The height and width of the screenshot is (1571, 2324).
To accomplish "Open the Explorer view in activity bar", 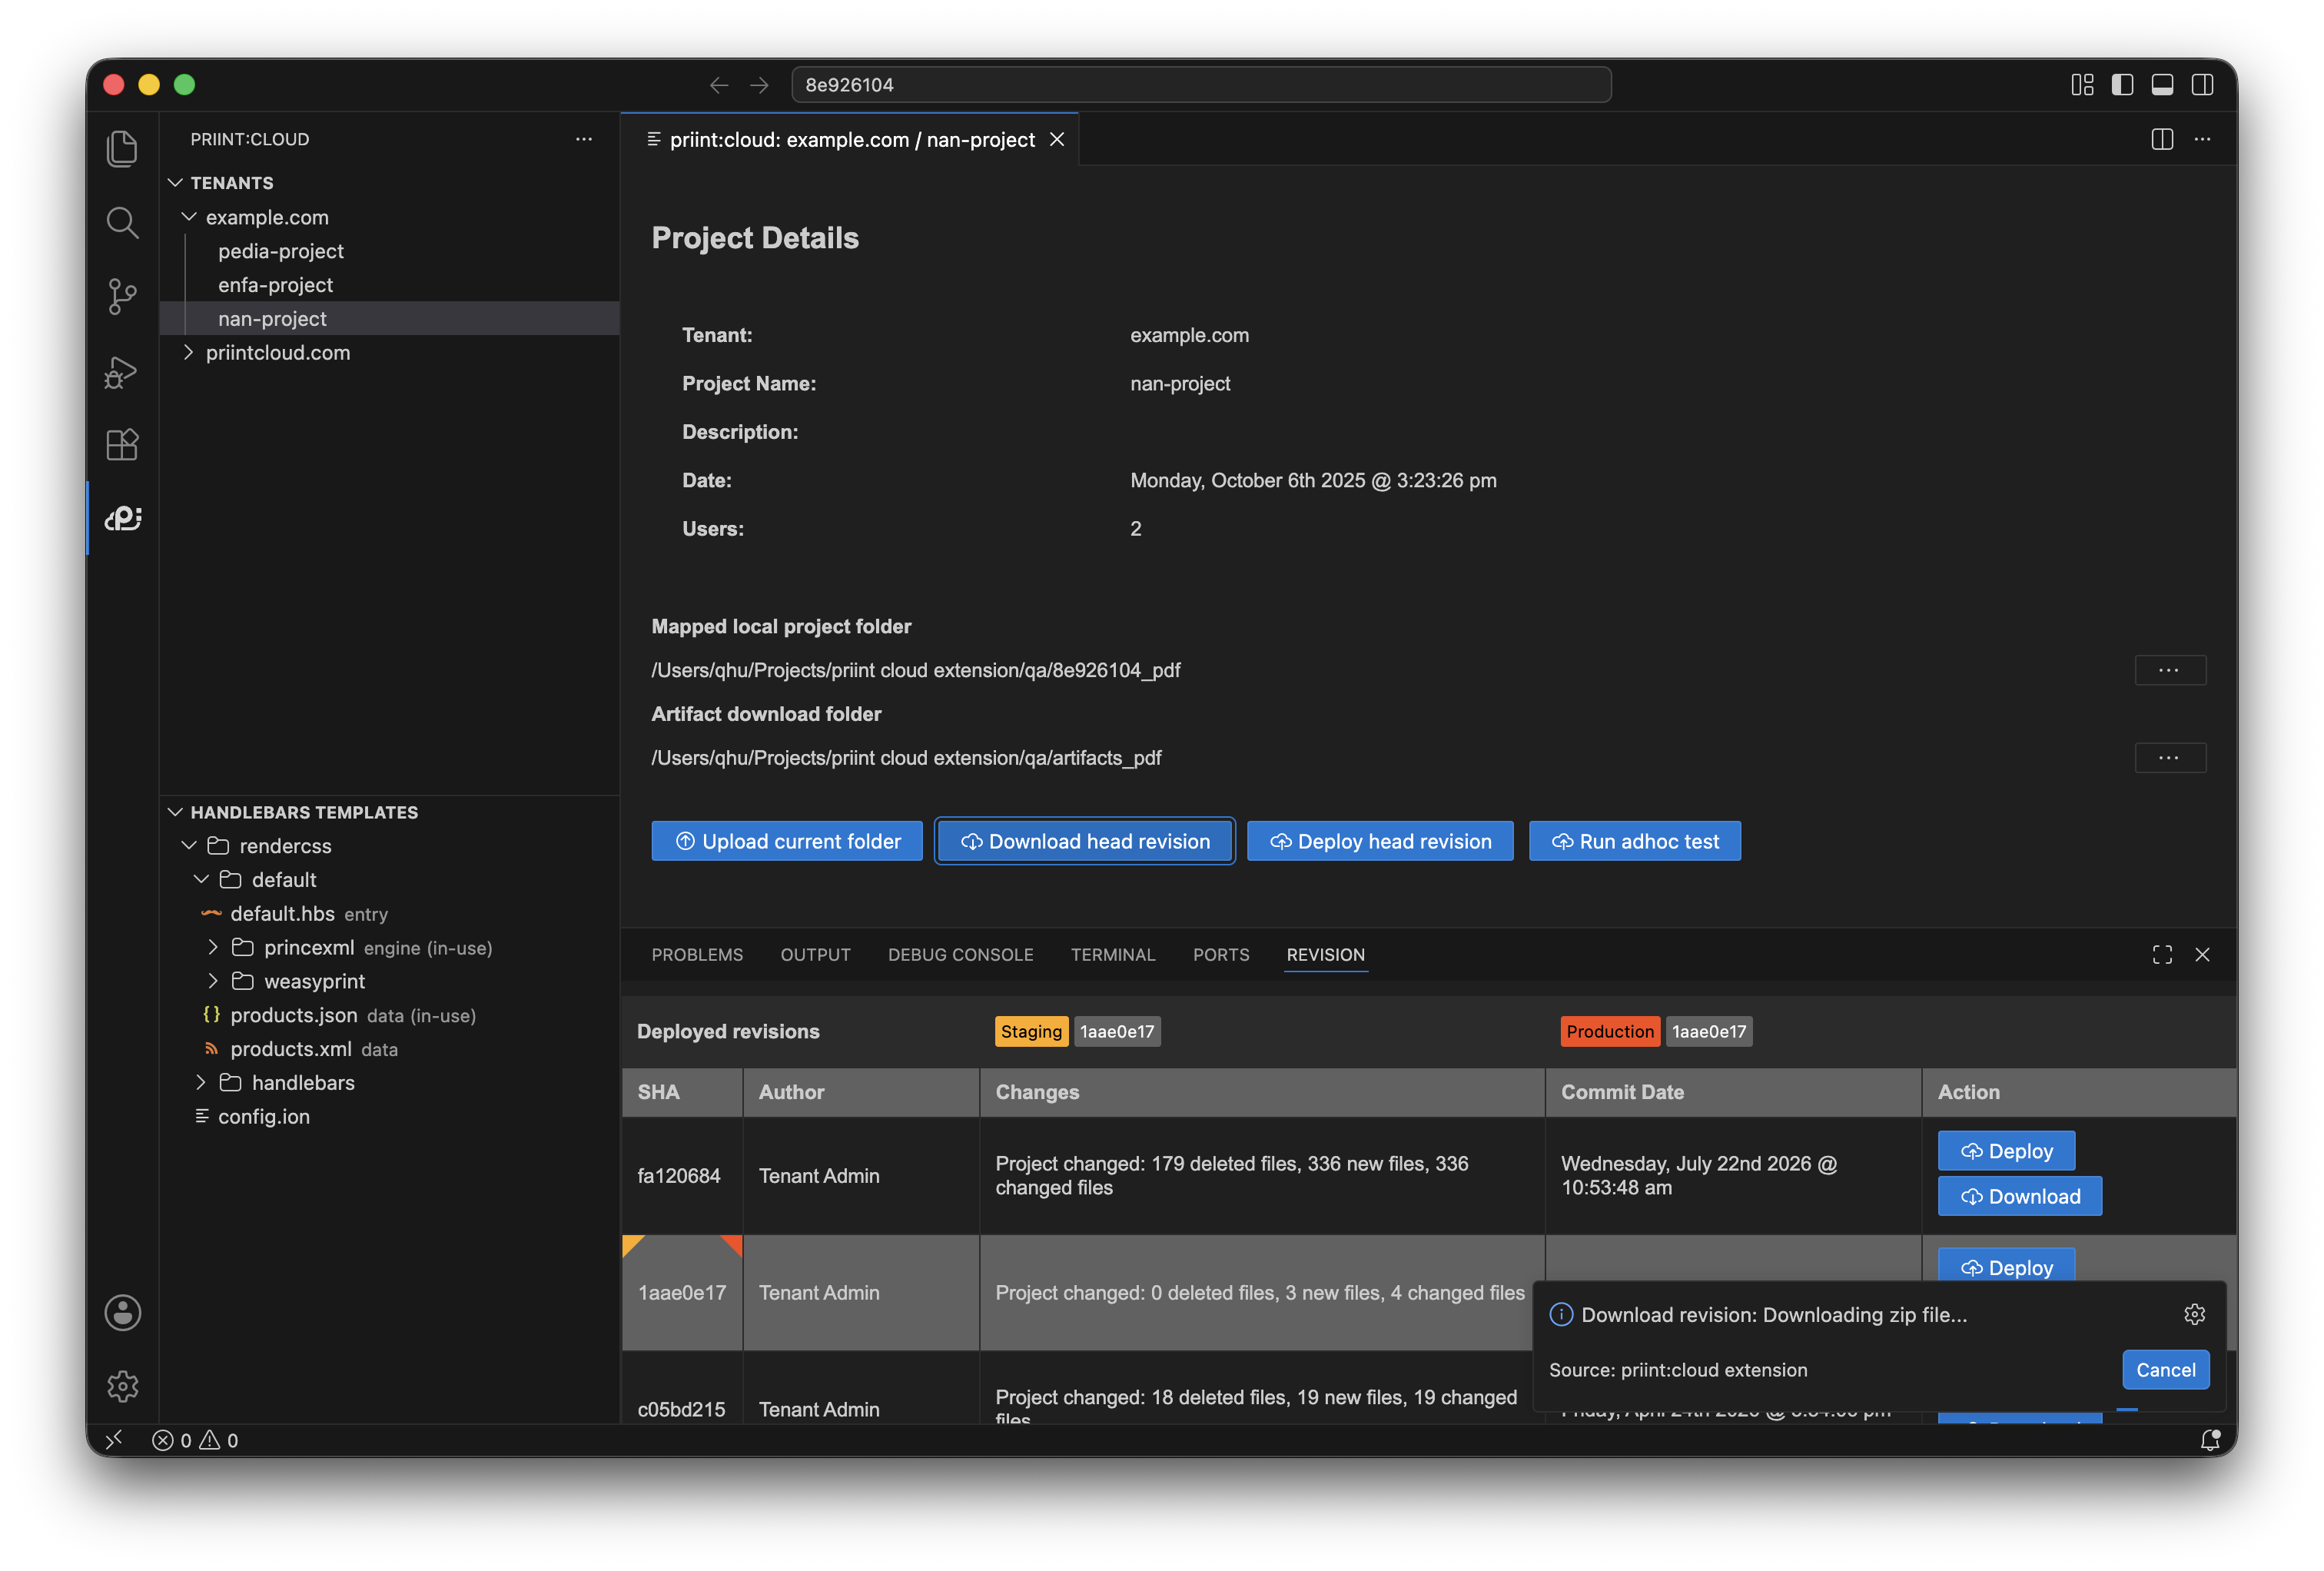I will (122, 148).
